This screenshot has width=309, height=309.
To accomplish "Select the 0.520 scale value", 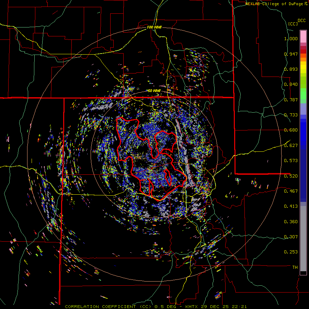I will click(291, 176).
